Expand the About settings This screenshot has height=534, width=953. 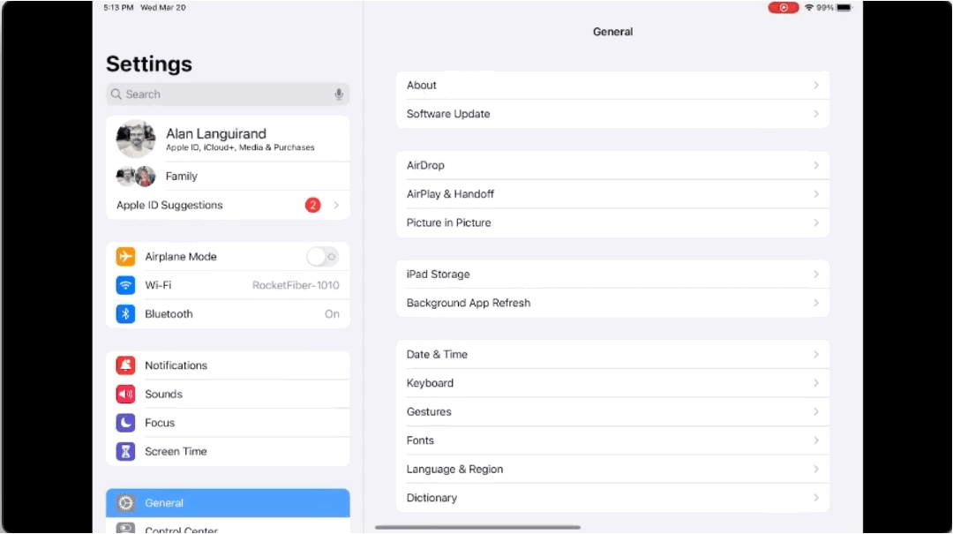coord(612,85)
